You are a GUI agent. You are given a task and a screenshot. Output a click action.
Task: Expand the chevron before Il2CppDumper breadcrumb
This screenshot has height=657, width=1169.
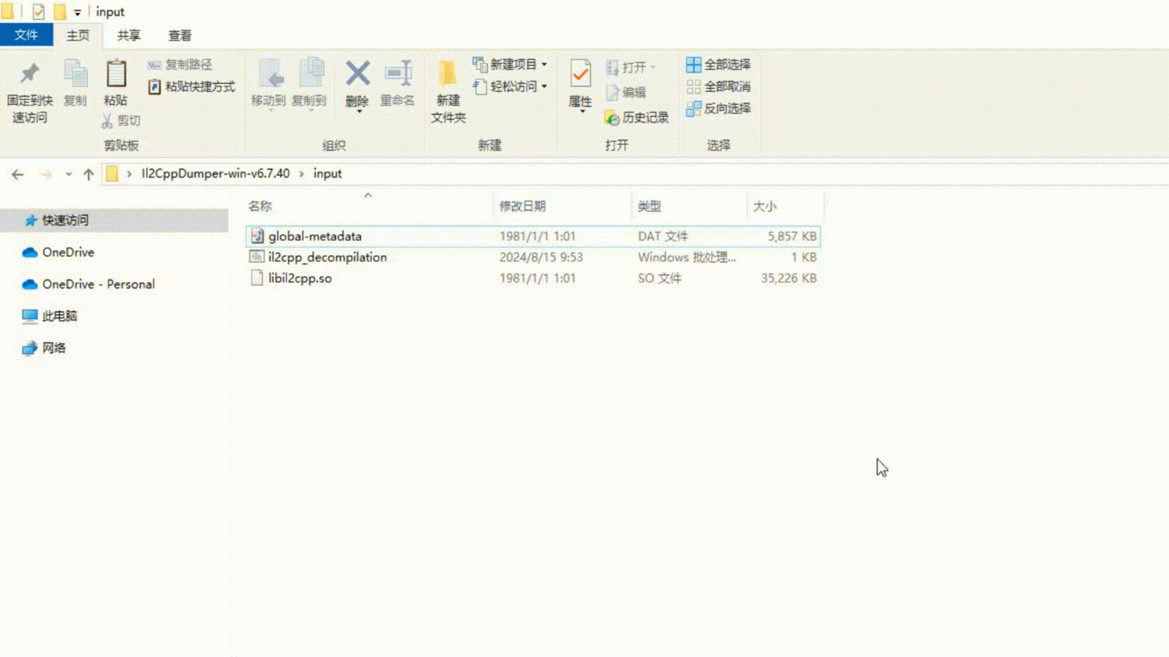[129, 174]
